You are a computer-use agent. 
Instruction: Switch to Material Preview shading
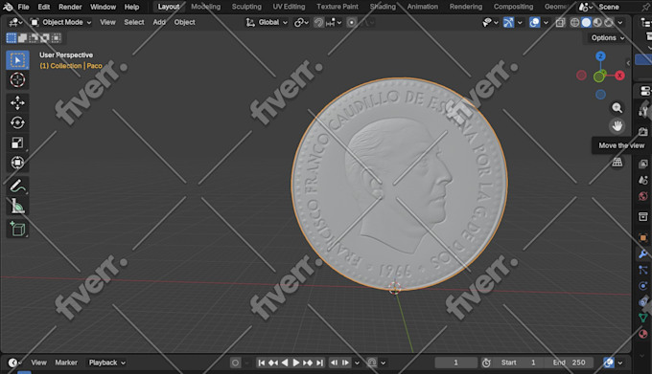pyautogui.click(x=597, y=22)
